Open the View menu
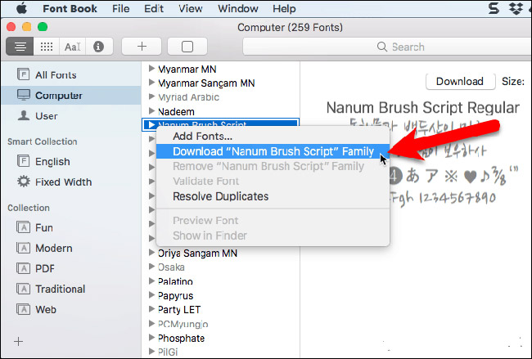The image size is (532, 359). (x=191, y=8)
